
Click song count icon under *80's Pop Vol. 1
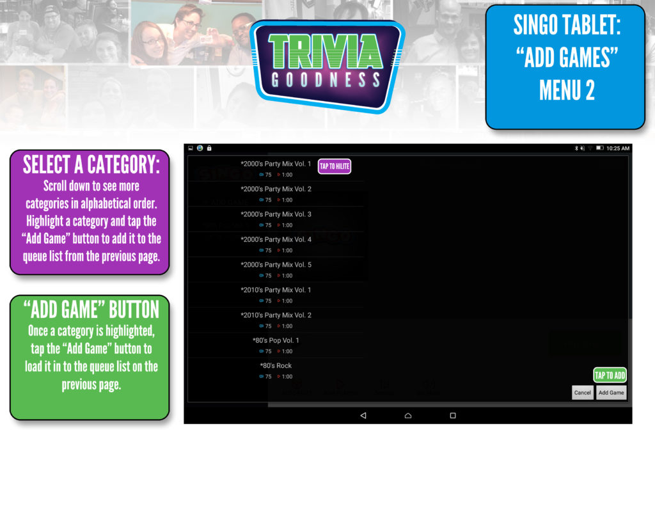pyautogui.click(x=262, y=351)
